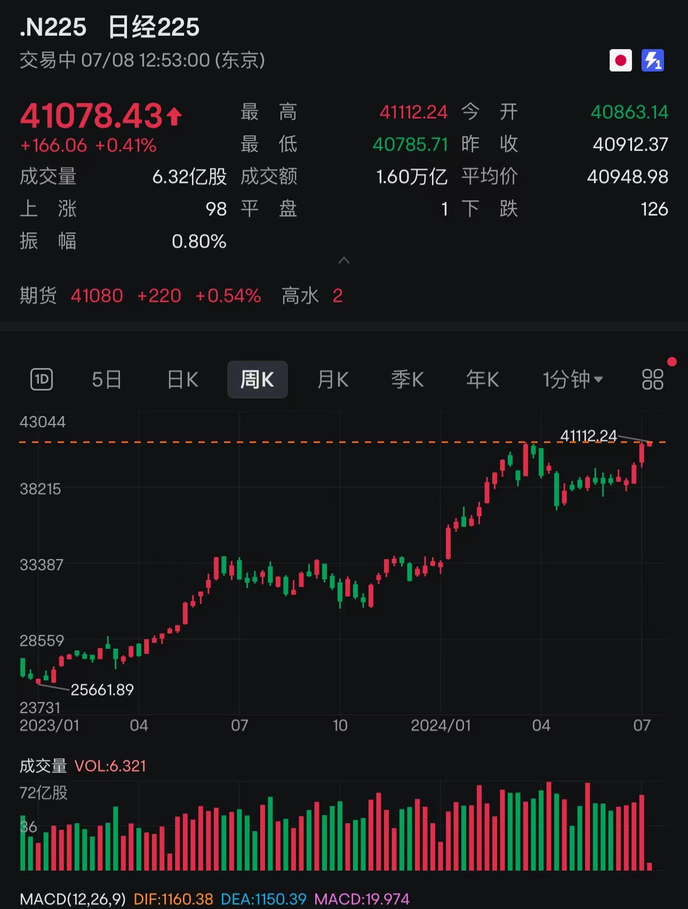Viewport: 688px width, 909px height.
Task: Tap the 成交量 value 6.32亿股
Action: click(x=189, y=177)
